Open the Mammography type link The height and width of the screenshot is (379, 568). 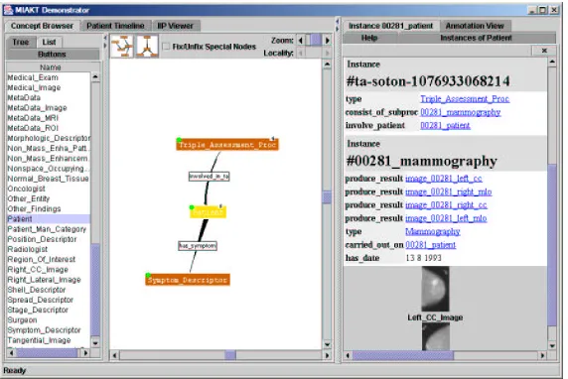pos(433,232)
